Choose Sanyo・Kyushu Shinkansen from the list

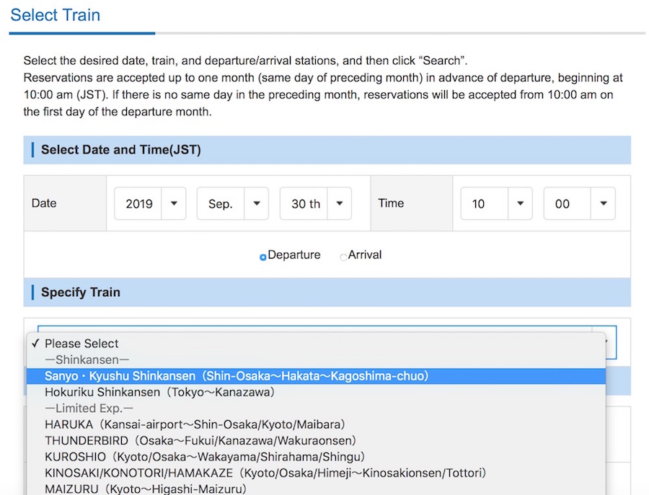[237, 376]
